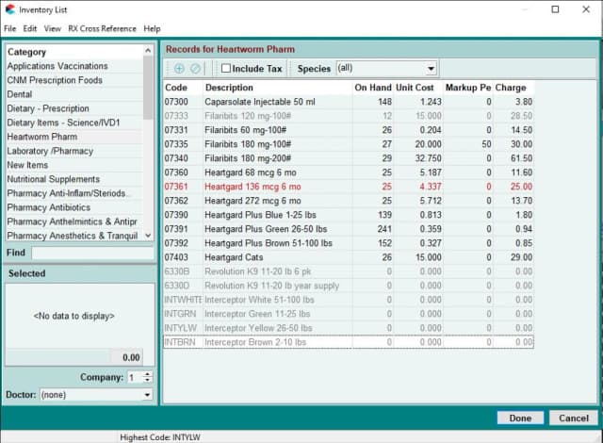Open the File menu
Screen dimensions: 603x443
[9, 29]
